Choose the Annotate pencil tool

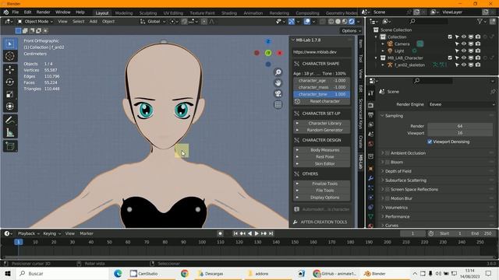click(x=10, y=120)
